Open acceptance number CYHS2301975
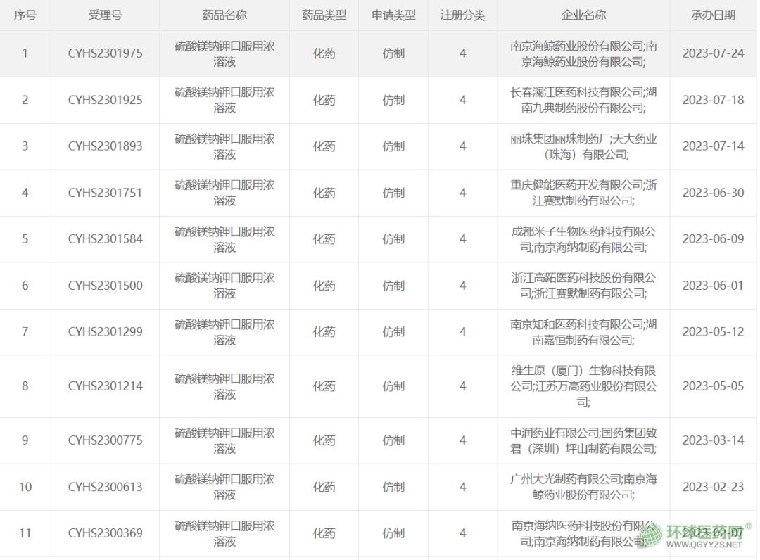 pyautogui.click(x=105, y=53)
